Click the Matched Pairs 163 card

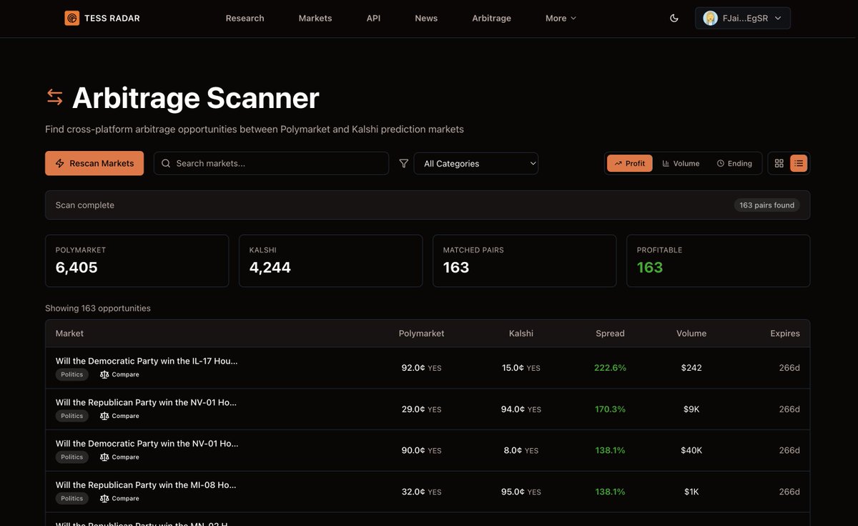pos(524,260)
